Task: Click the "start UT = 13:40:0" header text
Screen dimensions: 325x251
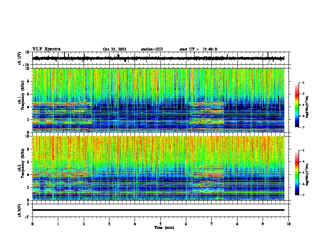Action: (x=198, y=49)
